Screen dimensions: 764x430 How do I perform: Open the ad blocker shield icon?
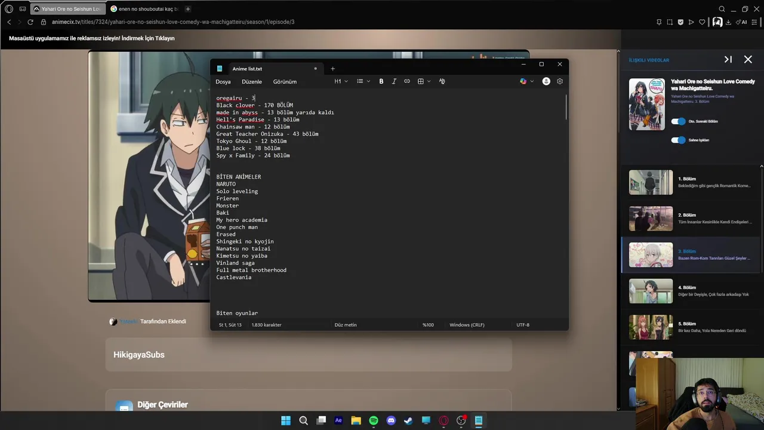[680, 22]
